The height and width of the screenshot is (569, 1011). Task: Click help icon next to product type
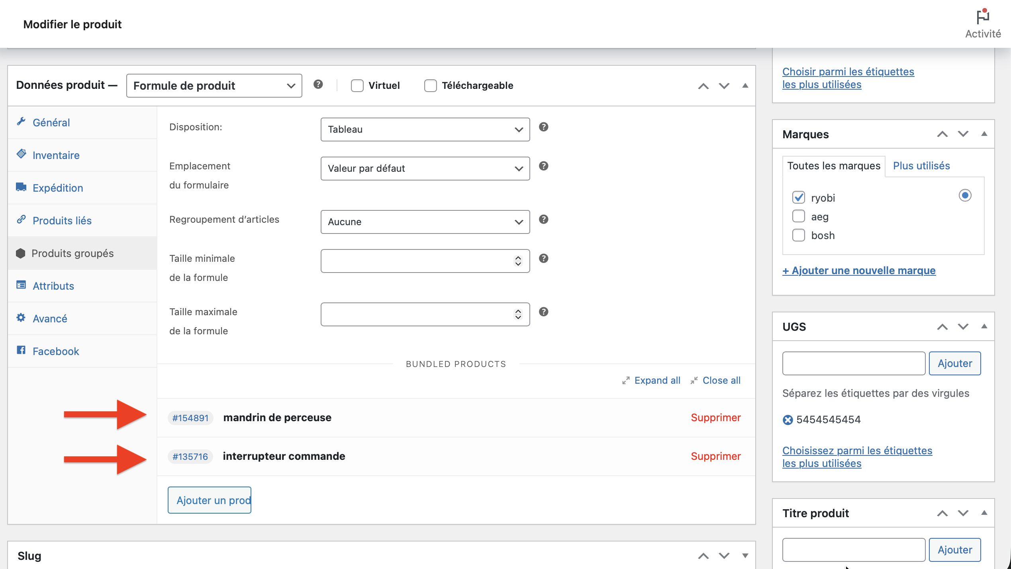pyautogui.click(x=318, y=84)
